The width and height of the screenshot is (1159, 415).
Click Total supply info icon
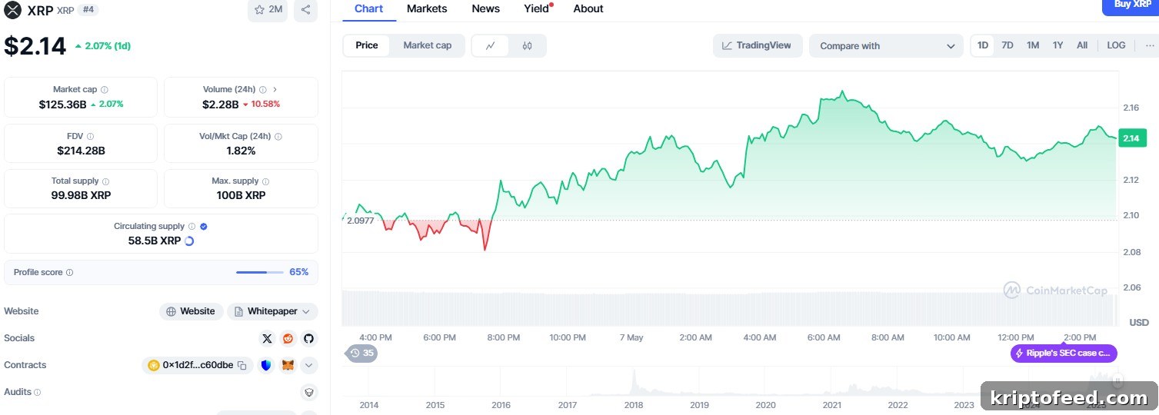click(x=106, y=181)
